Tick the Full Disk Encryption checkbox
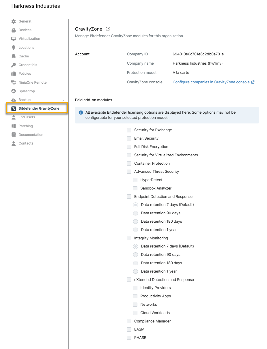Viewport: 267px width, 349px height. click(129, 147)
